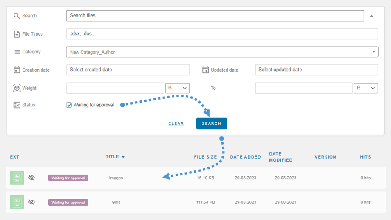The width and height of the screenshot is (391, 220).
Task: Click the Creation date calendar icon
Action: pyautogui.click(x=17, y=70)
